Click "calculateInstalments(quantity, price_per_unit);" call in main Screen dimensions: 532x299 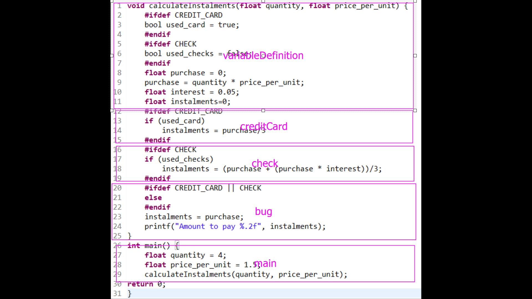[x=245, y=274]
